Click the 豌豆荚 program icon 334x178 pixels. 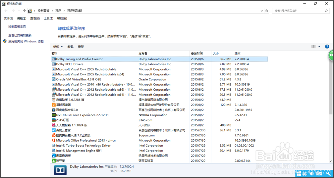[x=54, y=161]
